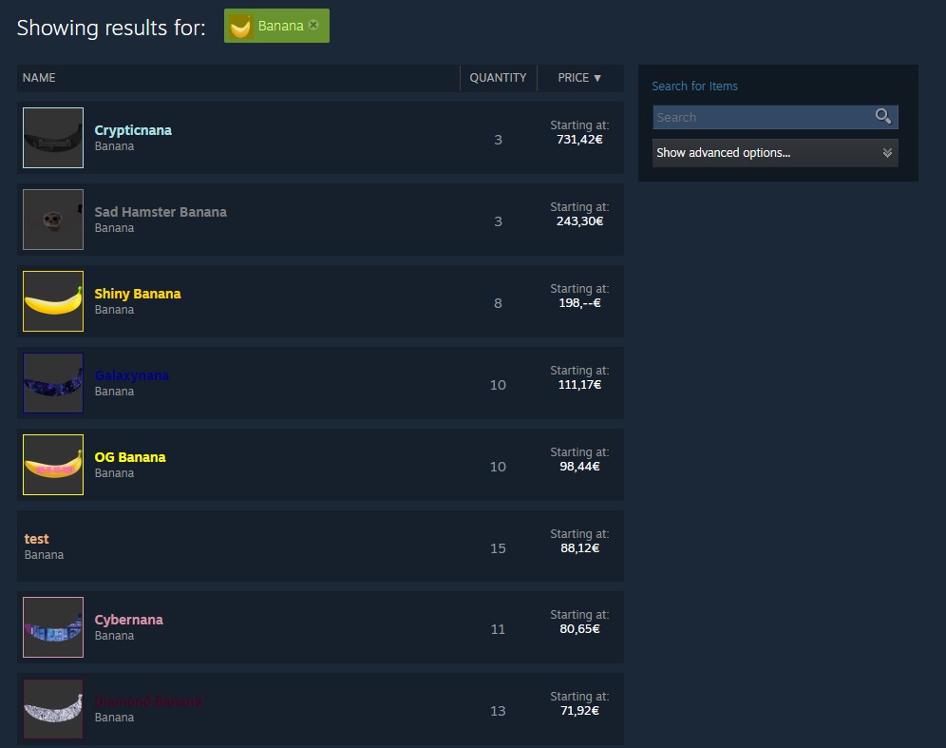Open the 'test' listing name
Image resolution: width=946 pixels, height=748 pixels.
(37, 539)
